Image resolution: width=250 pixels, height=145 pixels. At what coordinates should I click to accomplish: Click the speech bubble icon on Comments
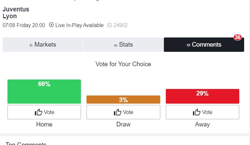click(189, 45)
